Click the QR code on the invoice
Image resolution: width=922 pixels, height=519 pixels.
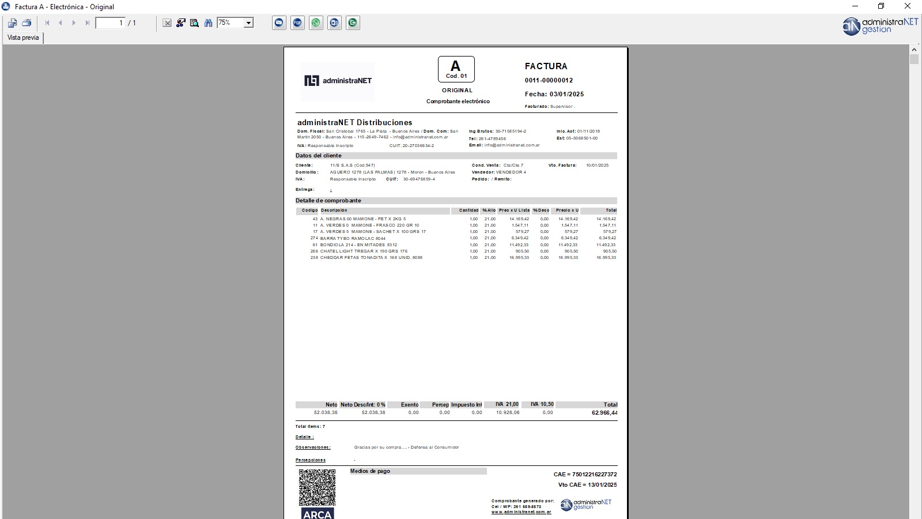[317, 487]
